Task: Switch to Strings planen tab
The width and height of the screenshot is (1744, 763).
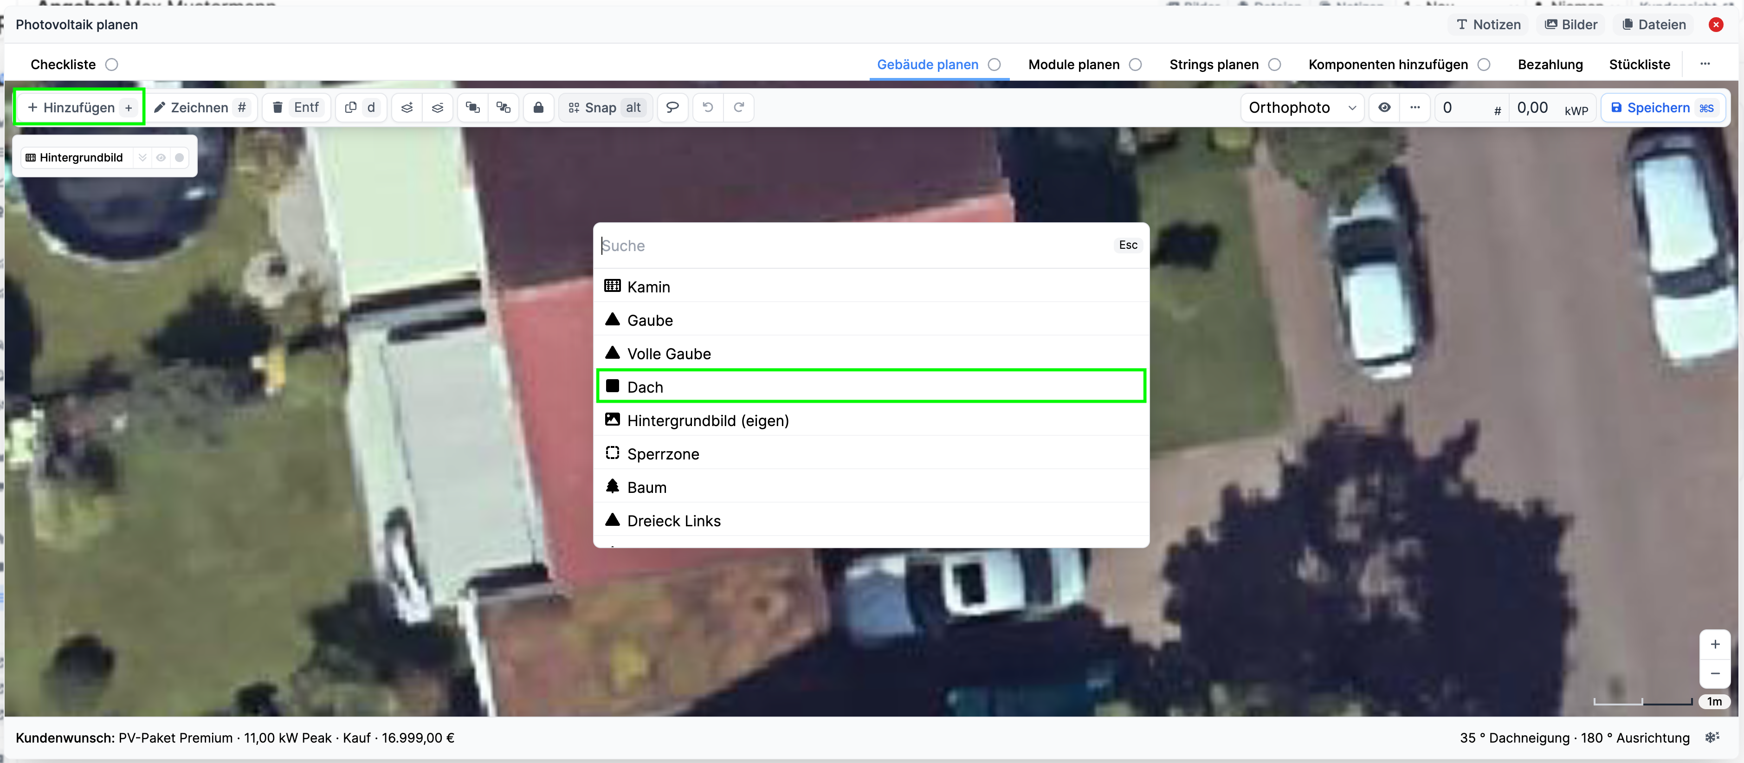Action: coord(1213,65)
